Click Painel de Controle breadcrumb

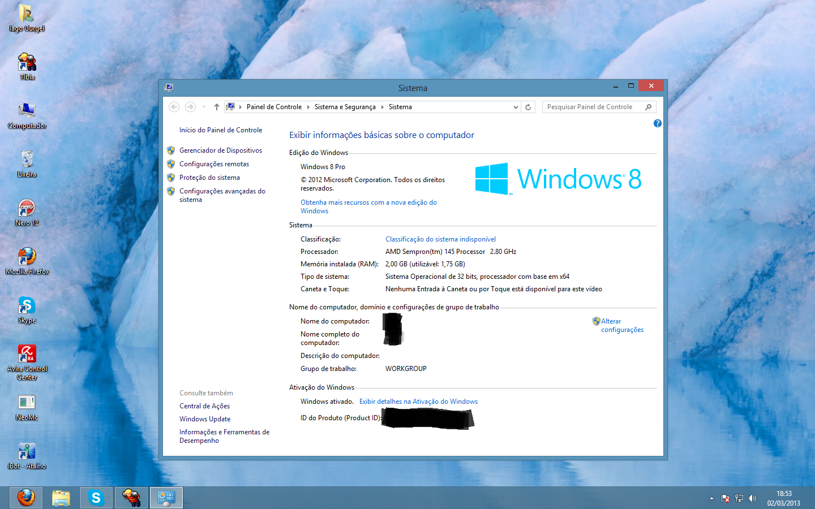coord(274,107)
